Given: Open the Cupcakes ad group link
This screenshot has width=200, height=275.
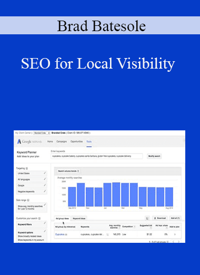Looking at the screenshot, I should click(x=60, y=234).
